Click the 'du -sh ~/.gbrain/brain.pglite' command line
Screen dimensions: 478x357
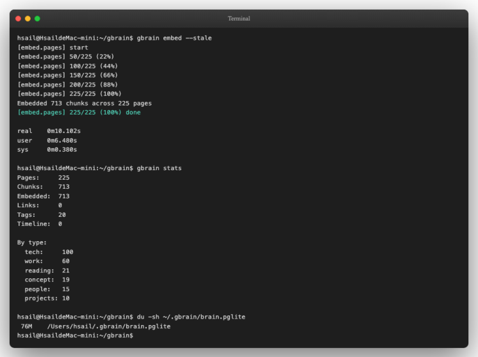(131, 317)
